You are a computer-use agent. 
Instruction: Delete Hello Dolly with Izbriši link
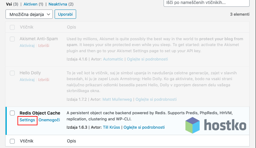pyautogui.click(x=44, y=80)
